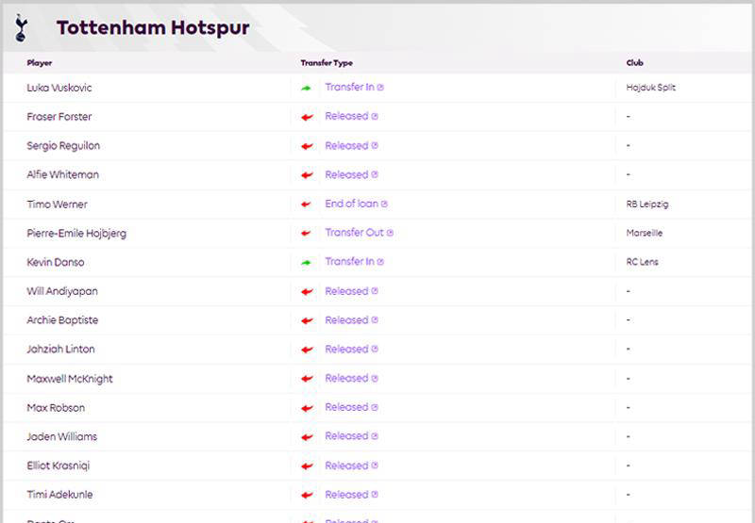Click red arrow icon in Max Robson row

point(306,408)
